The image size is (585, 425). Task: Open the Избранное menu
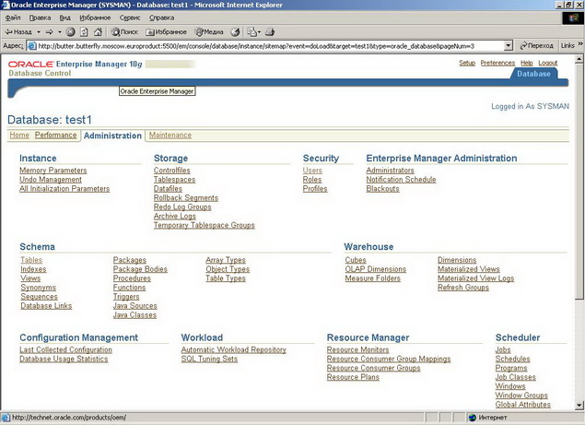coord(95,18)
